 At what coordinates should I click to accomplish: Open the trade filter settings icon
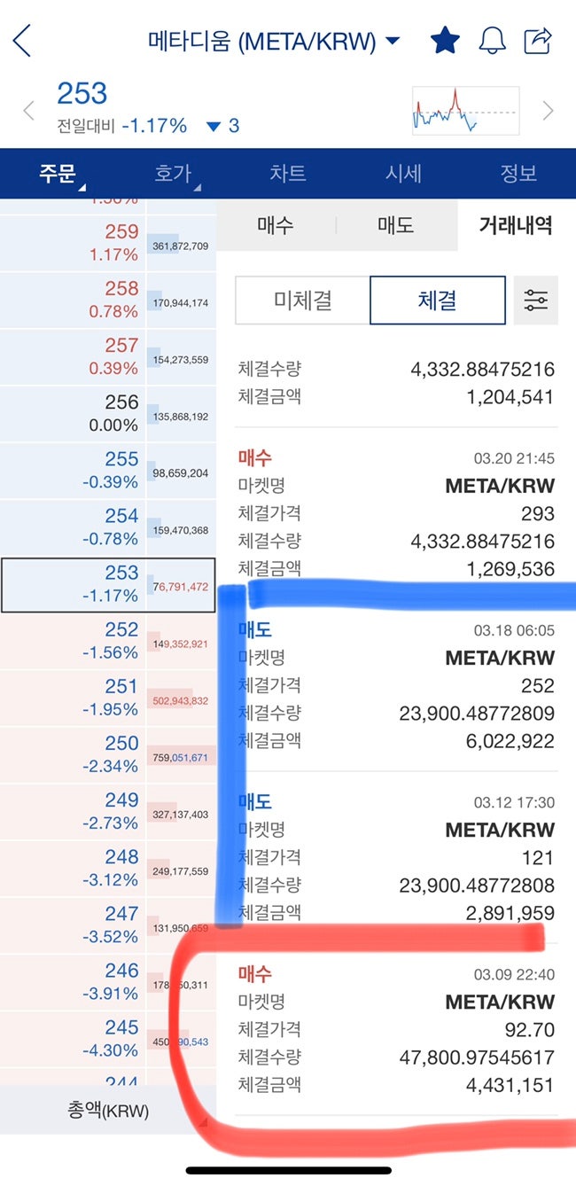536,300
